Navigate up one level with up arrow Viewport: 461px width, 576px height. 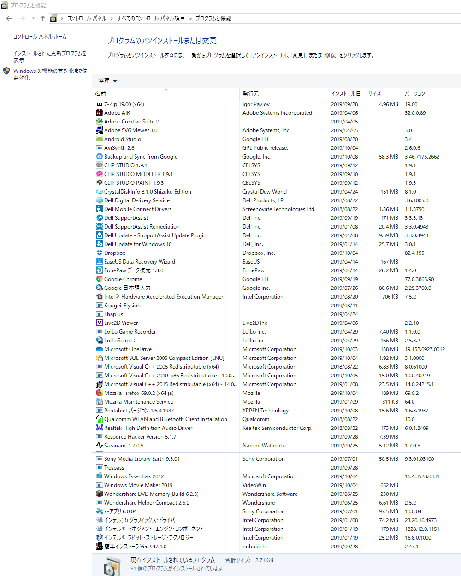pos(43,18)
